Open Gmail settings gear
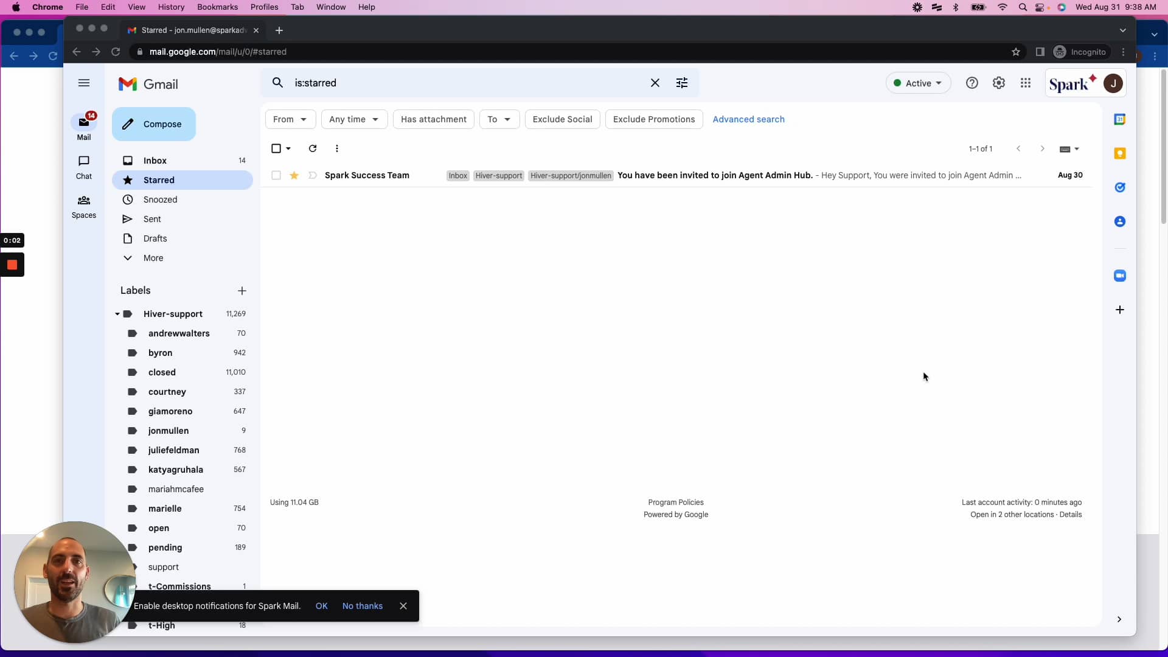 tap(999, 83)
